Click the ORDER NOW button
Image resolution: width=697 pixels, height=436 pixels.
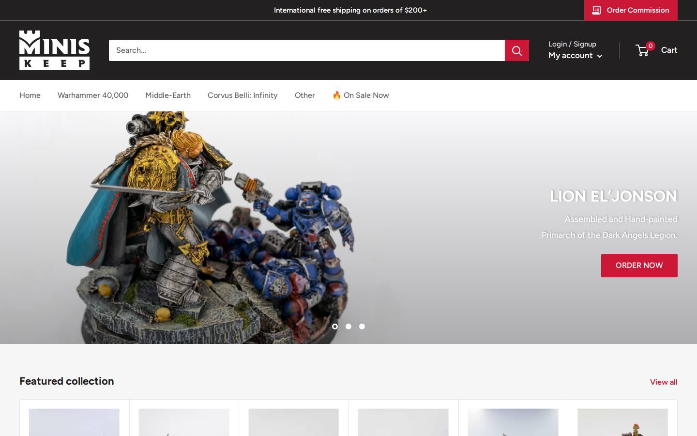pyautogui.click(x=639, y=265)
